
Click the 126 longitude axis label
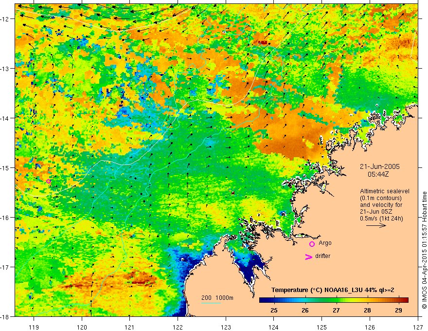pyautogui.click(x=370, y=327)
